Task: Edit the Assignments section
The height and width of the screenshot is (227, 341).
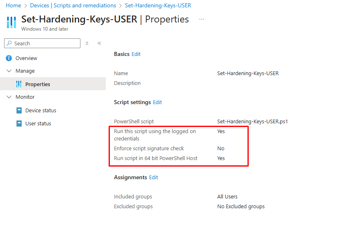Action: (x=153, y=178)
